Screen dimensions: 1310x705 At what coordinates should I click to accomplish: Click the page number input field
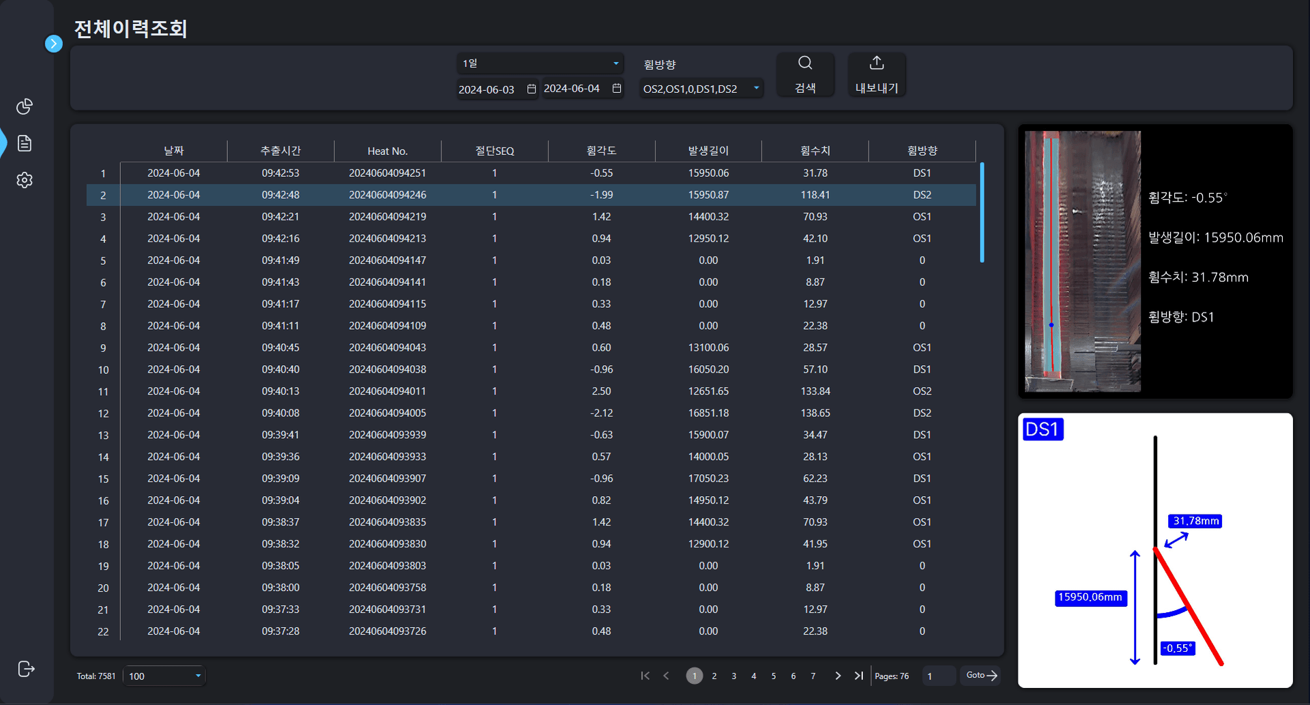[x=938, y=676]
